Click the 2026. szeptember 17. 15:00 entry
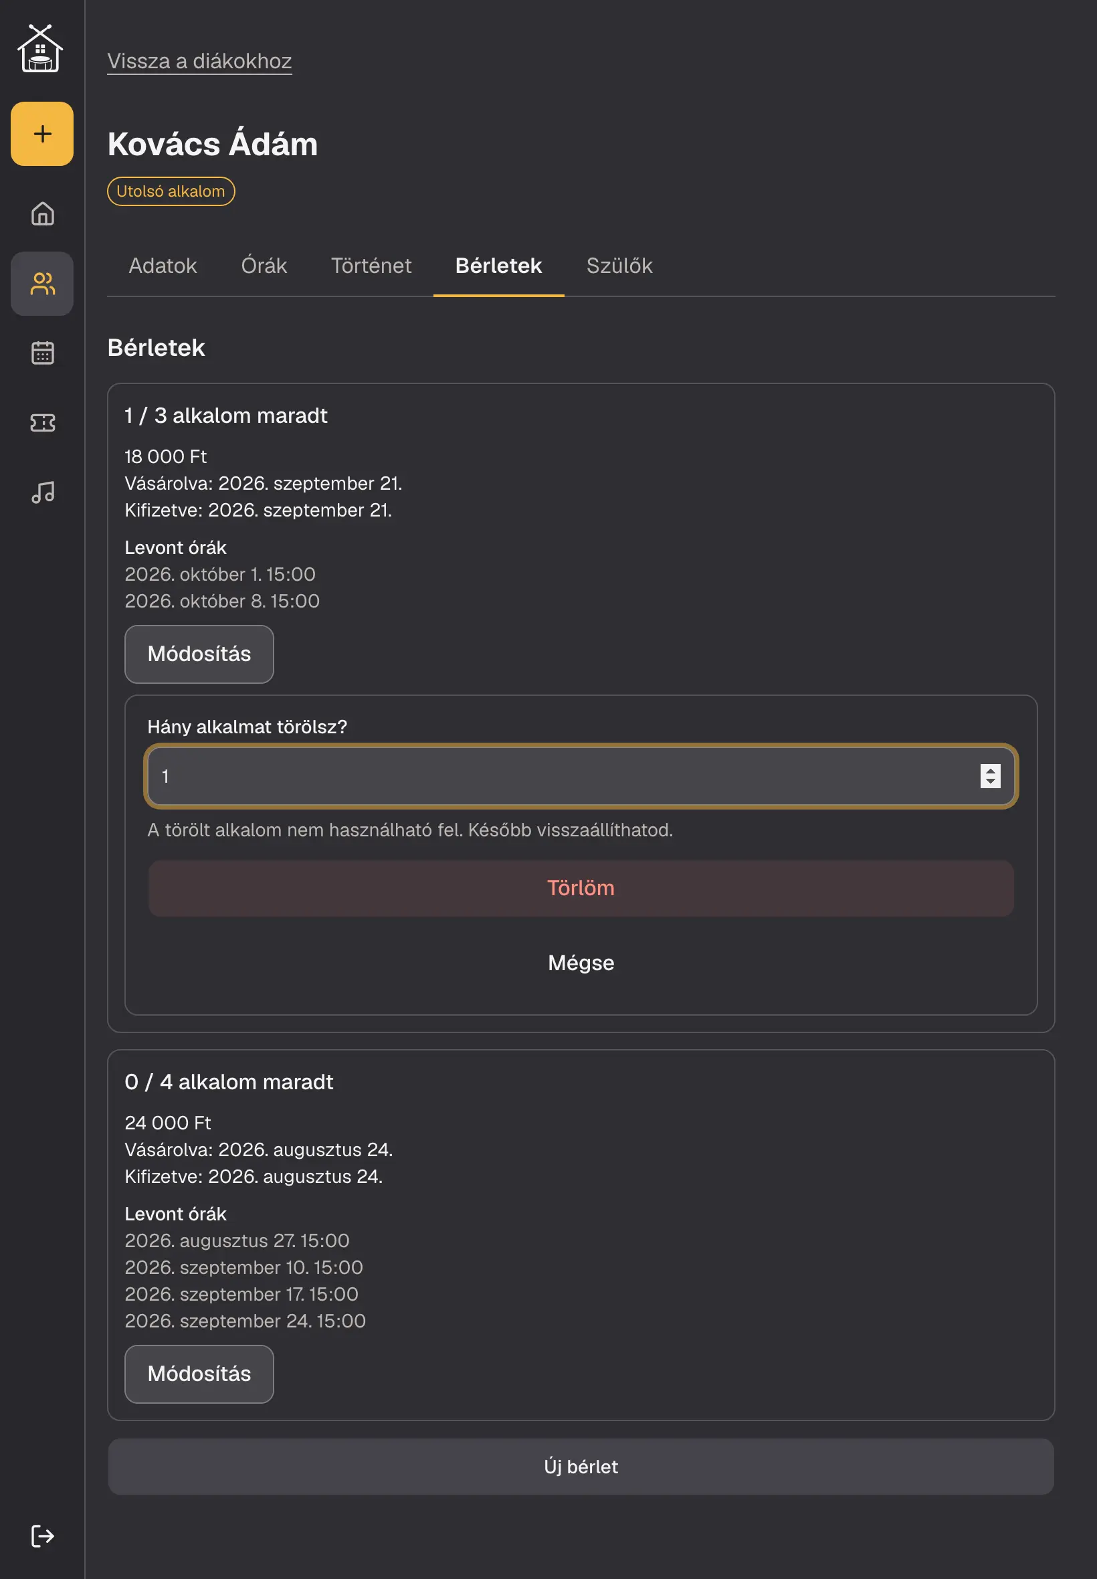Screen dimensions: 1097x1579 click(x=241, y=1294)
